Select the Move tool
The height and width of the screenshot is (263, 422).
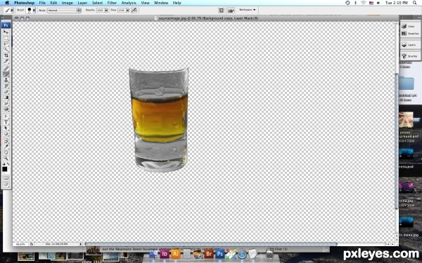click(x=6, y=32)
